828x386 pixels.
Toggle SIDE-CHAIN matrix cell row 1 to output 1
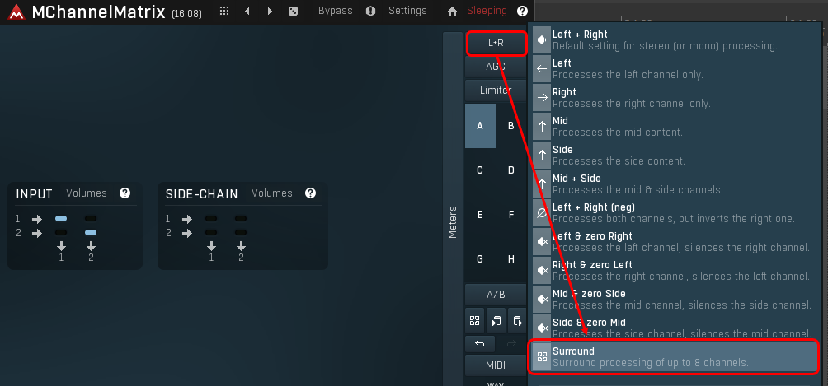click(x=211, y=218)
